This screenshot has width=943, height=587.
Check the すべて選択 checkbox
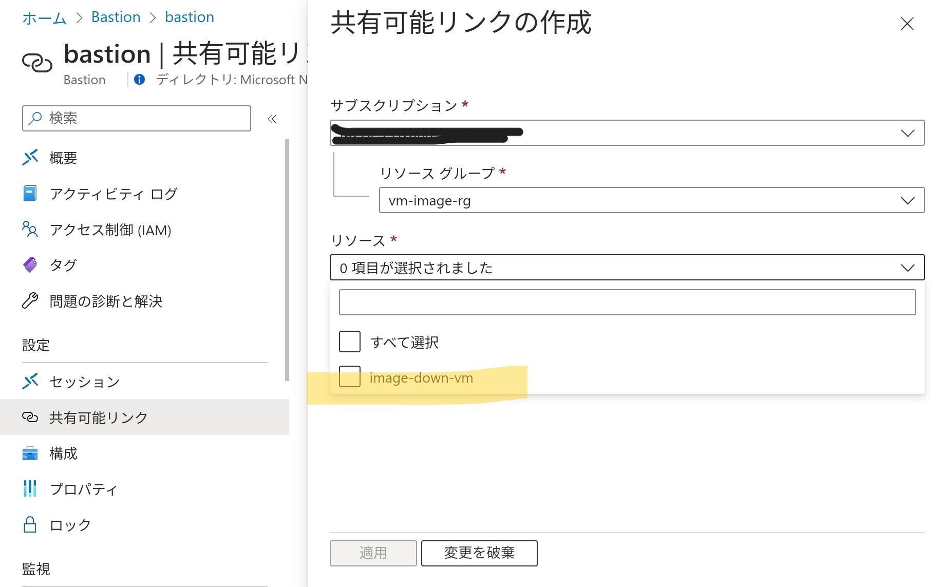[350, 342]
